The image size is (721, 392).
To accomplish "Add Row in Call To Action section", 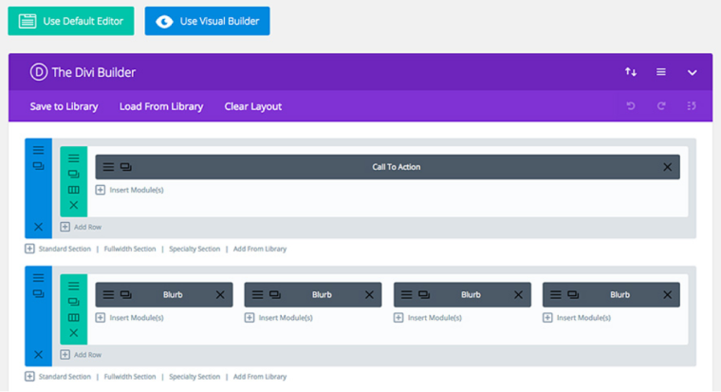I will click(81, 227).
